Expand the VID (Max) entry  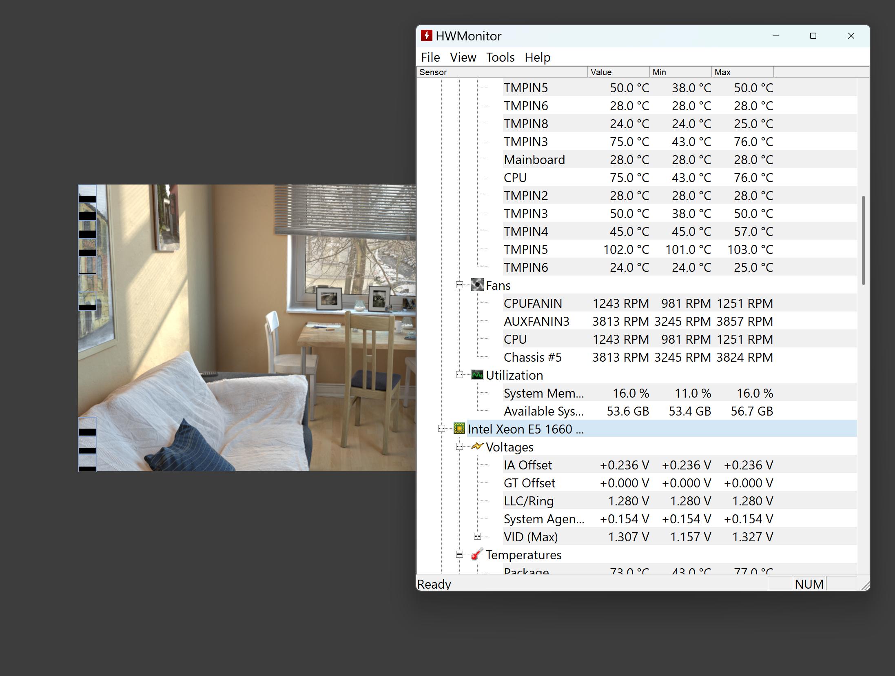click(477, 536)
